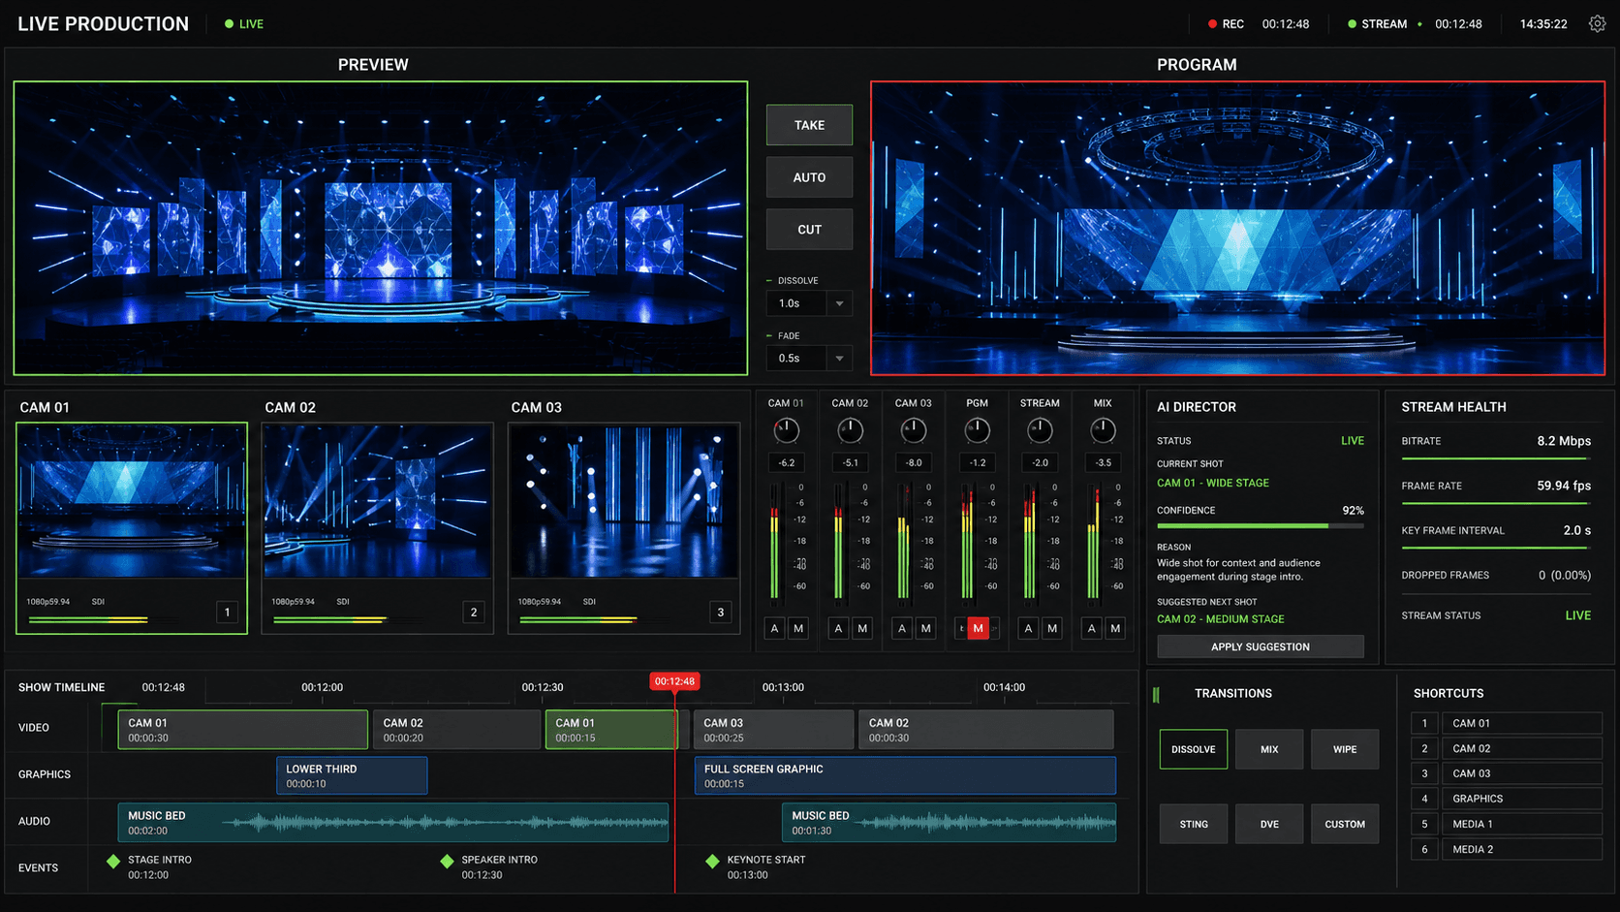The image size is (1620, 912).
Task: Mute the STREAM audio channel
Action: pos(1052,628)
